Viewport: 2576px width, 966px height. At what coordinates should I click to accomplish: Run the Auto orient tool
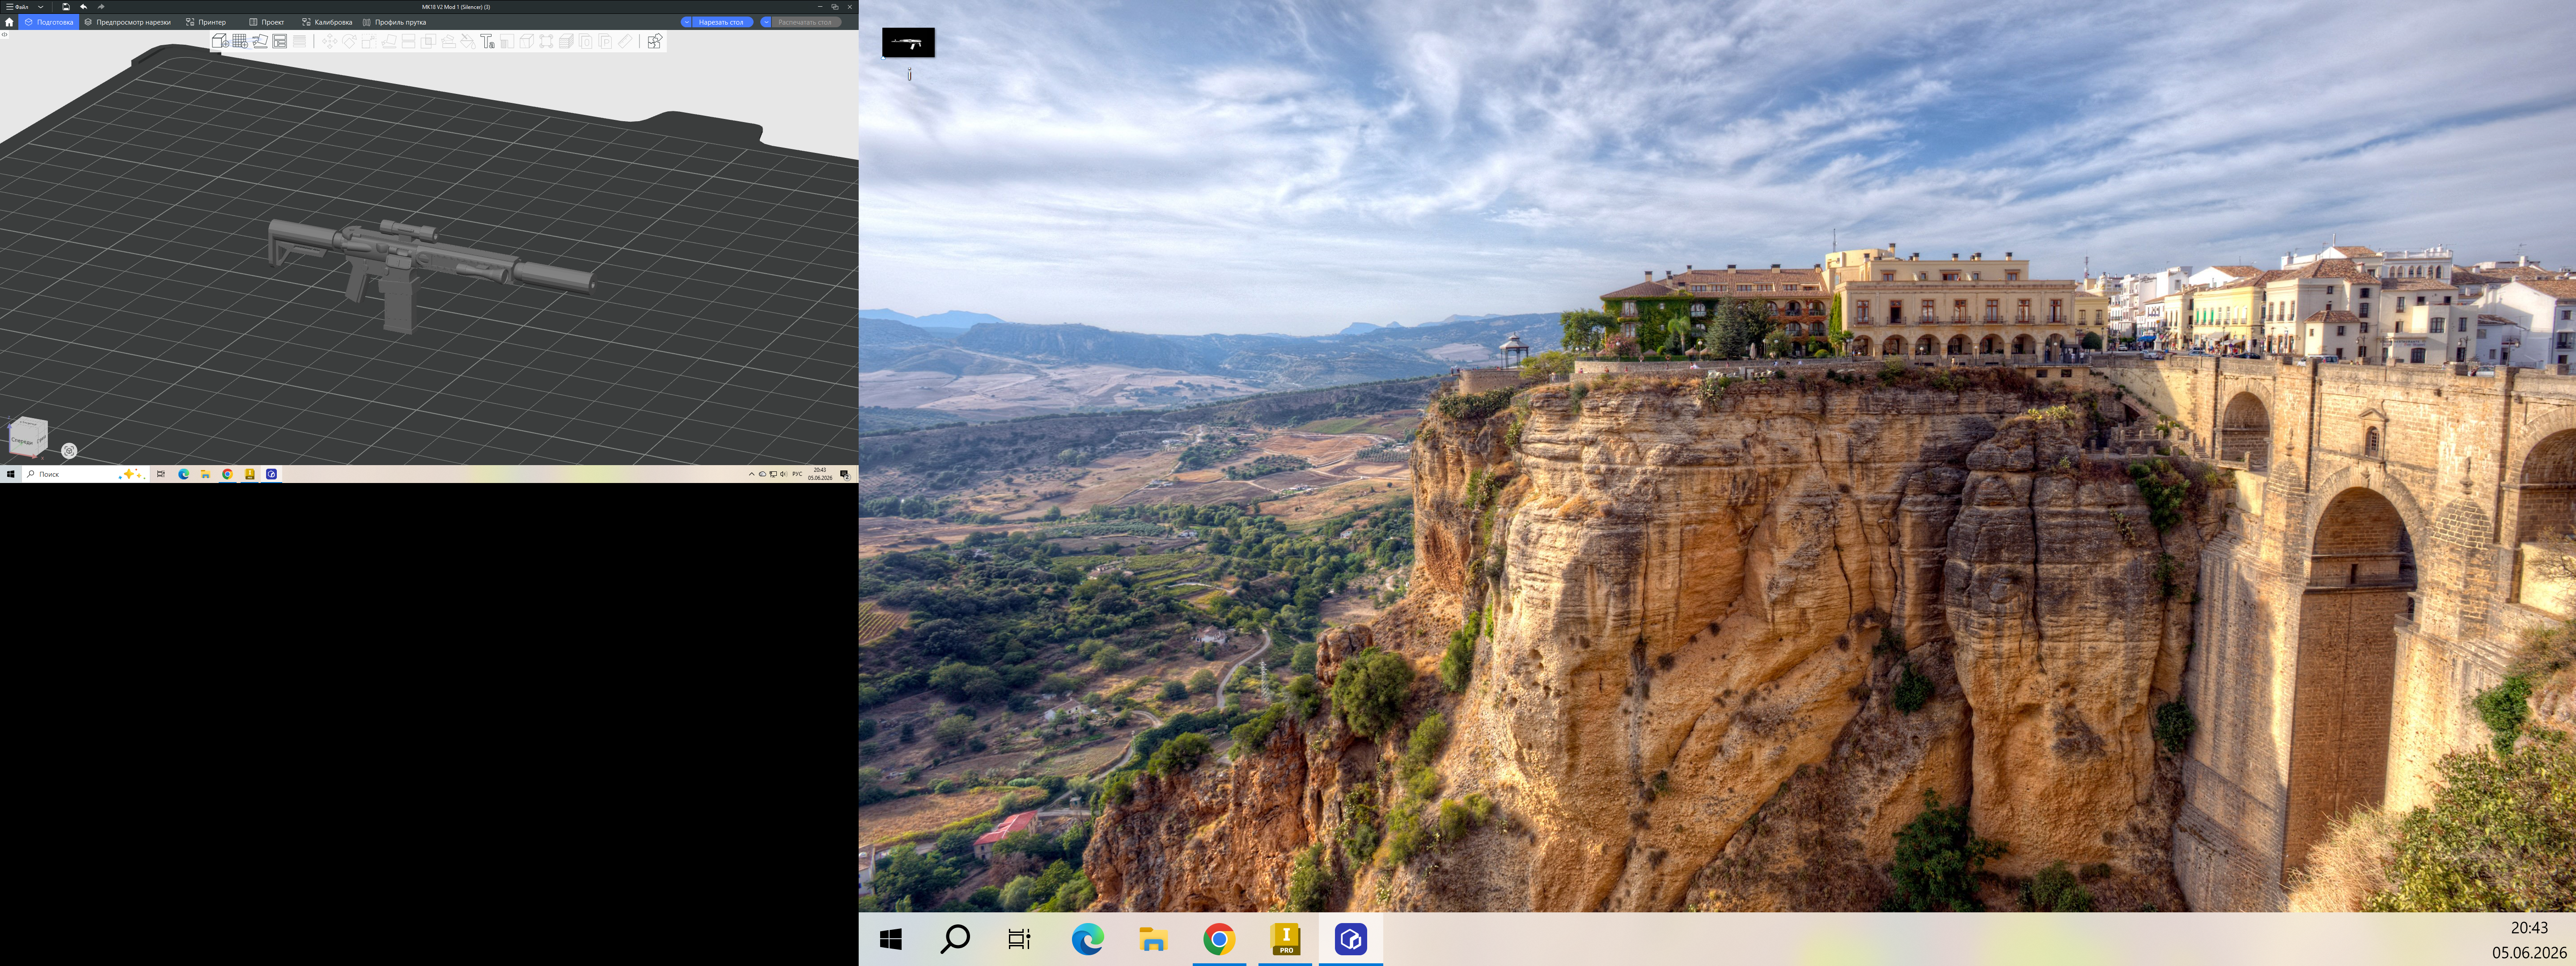click(260, 41)
